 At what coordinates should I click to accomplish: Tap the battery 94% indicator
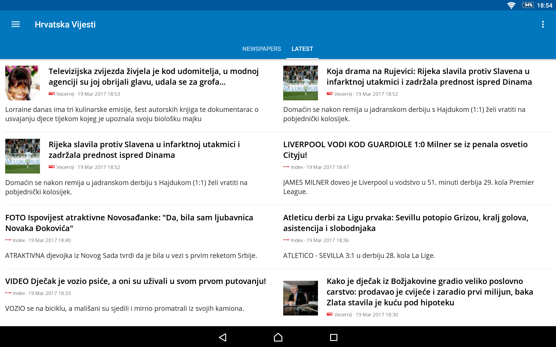[528, 5]
